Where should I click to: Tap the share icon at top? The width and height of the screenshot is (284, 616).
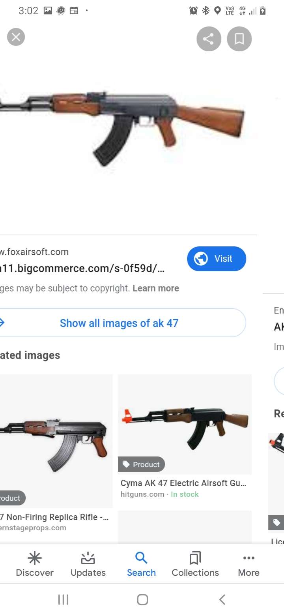click(x=209, y=39)
